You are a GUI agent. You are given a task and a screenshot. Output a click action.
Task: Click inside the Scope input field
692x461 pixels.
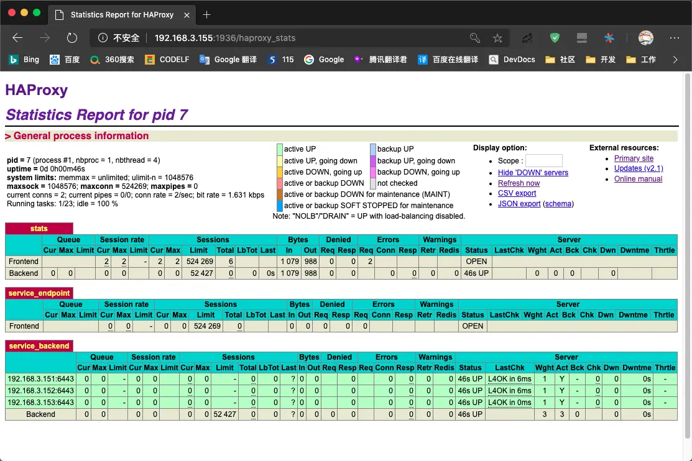pos(545,160)
